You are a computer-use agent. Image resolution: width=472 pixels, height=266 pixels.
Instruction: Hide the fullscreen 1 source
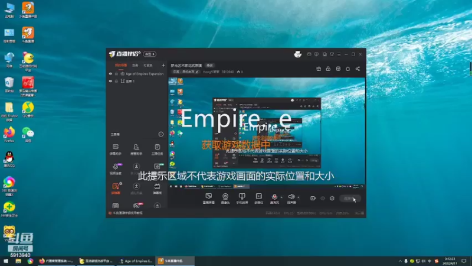pos(110,81)
